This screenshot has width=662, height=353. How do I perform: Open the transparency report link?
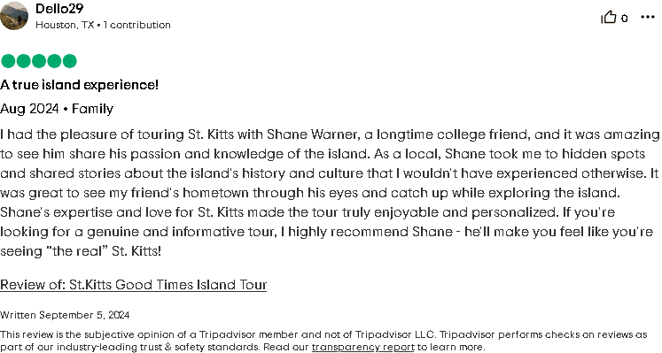pos(363,347)
